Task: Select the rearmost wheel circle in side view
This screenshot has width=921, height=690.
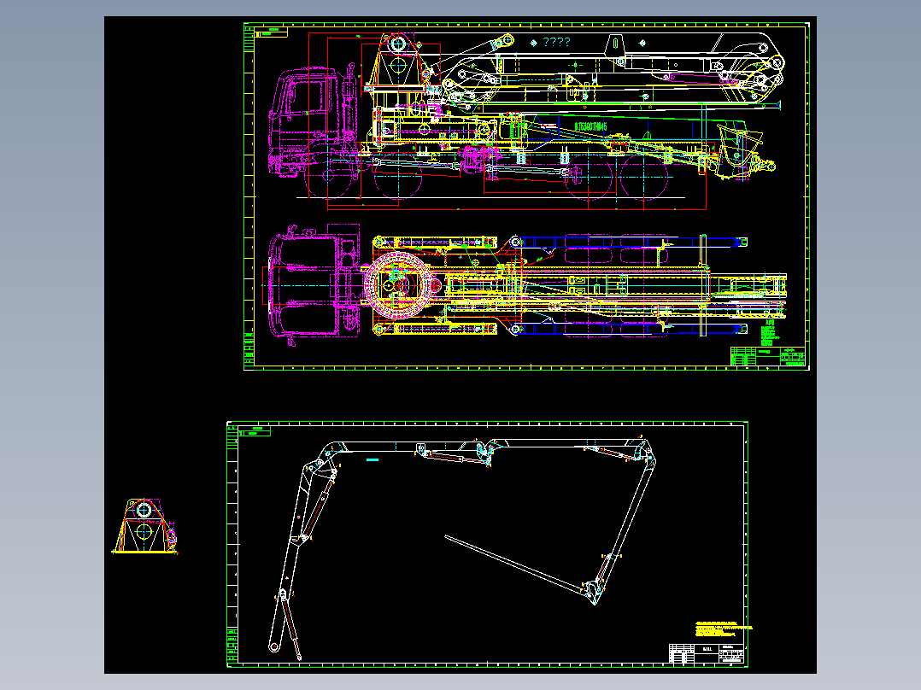Action: coord(644,176)
